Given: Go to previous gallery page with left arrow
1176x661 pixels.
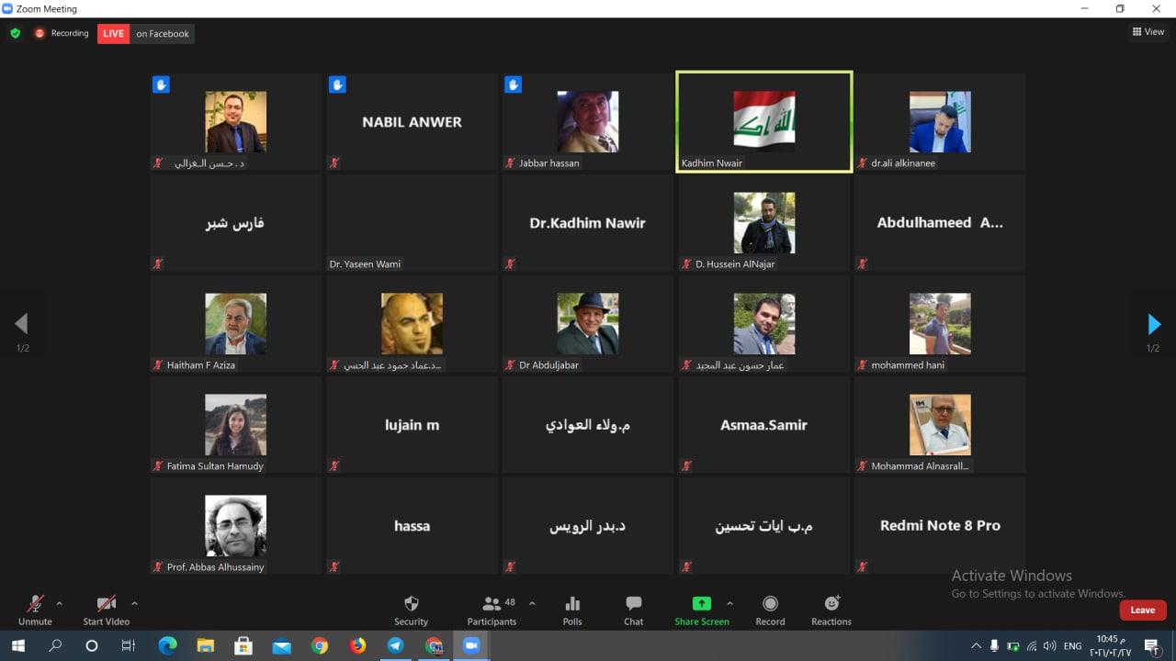Looking at the screenshot, I should pyautogui.click(x=21, y=323).
